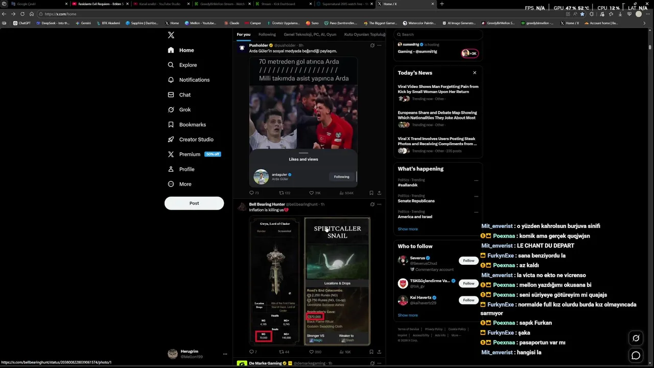The width and height of the screenshot is (654, 368).
Task: Share Bell Bearing Hunter's post
Action: pos(379,352)
